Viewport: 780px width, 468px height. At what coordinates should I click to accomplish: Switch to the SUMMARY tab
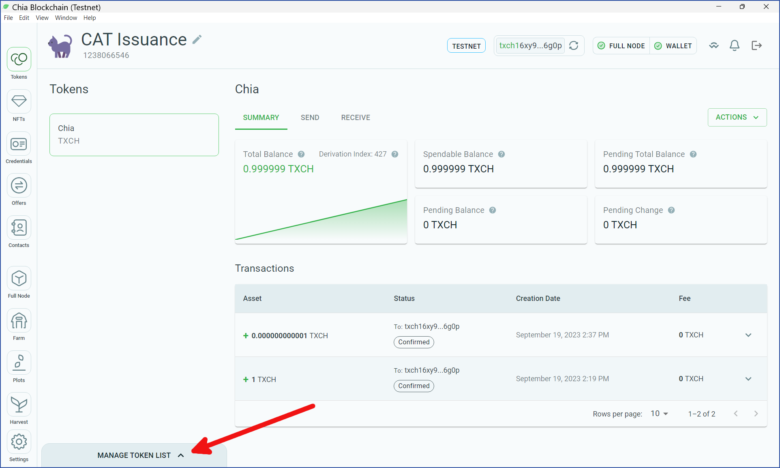click(261, 118)
